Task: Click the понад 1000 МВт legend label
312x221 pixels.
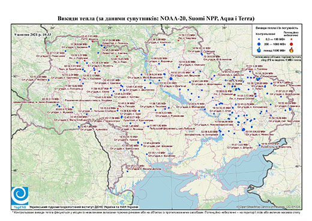Action: (274, 50)
